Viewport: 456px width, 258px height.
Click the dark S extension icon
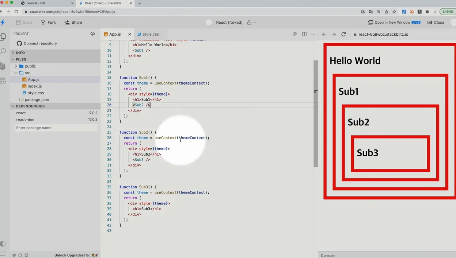pos(419,12)
